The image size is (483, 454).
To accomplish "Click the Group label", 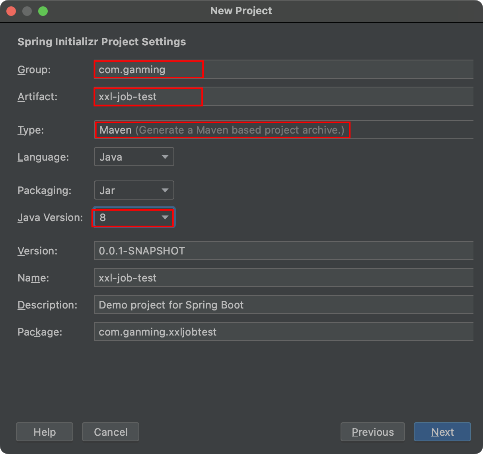I will (x=34, y=70).
